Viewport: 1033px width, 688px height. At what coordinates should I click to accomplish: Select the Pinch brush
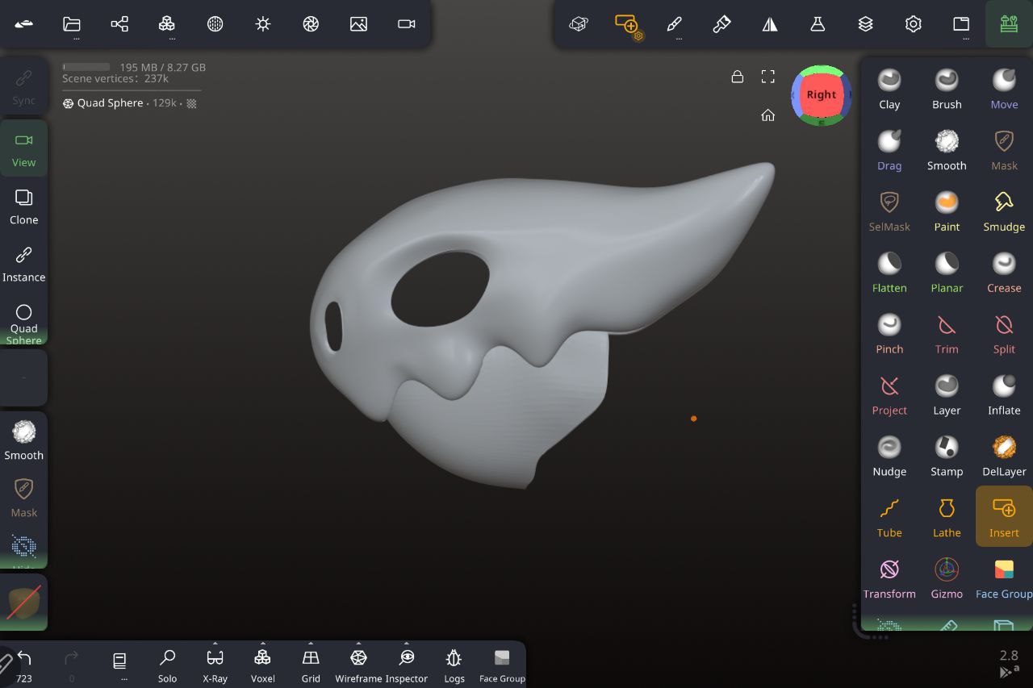coord(889,334)
